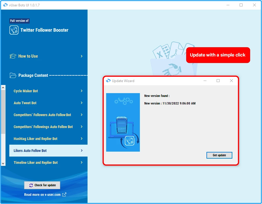Expand Timeline Liker and Replier Bot chevron

pos(81,162)
